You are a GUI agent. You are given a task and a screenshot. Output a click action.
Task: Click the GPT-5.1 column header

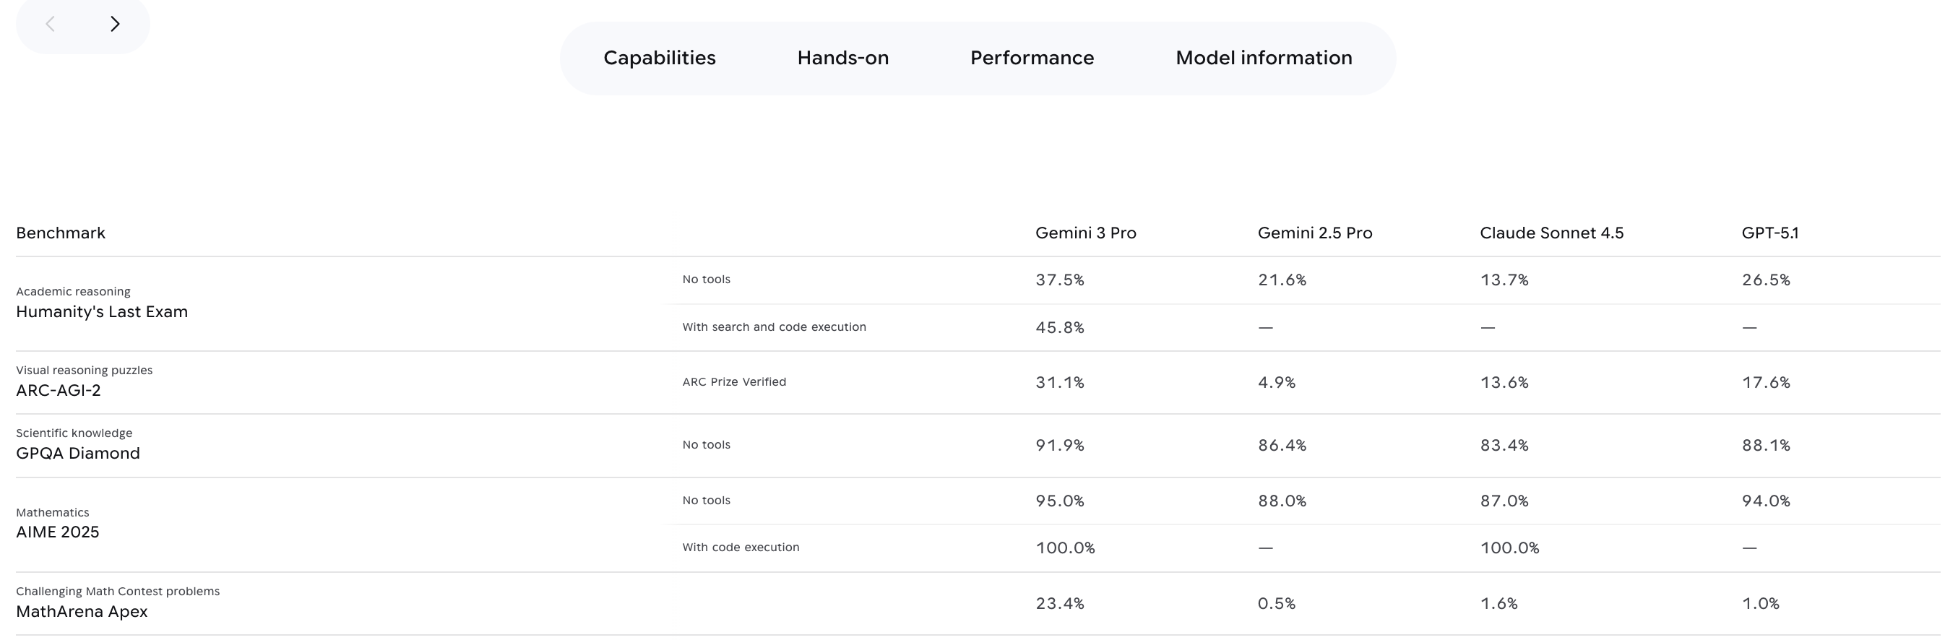click(1771, 233)
